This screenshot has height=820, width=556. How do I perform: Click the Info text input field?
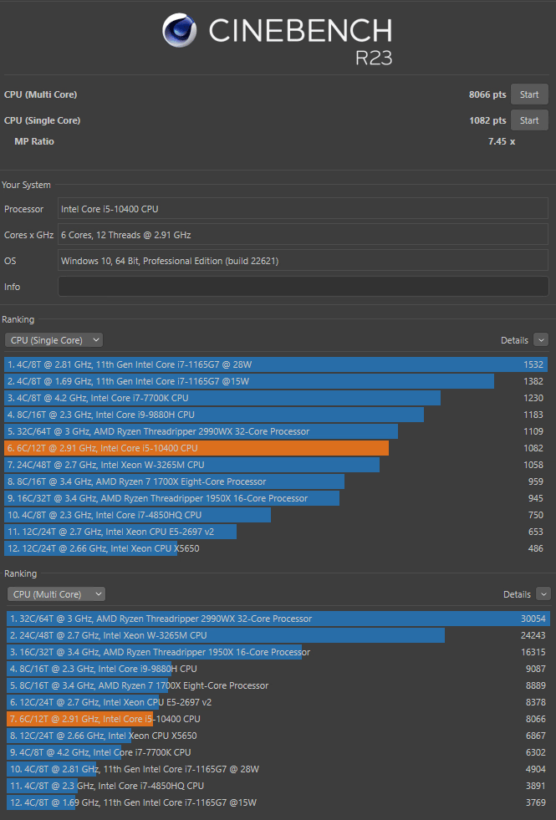tap(303, 287)
